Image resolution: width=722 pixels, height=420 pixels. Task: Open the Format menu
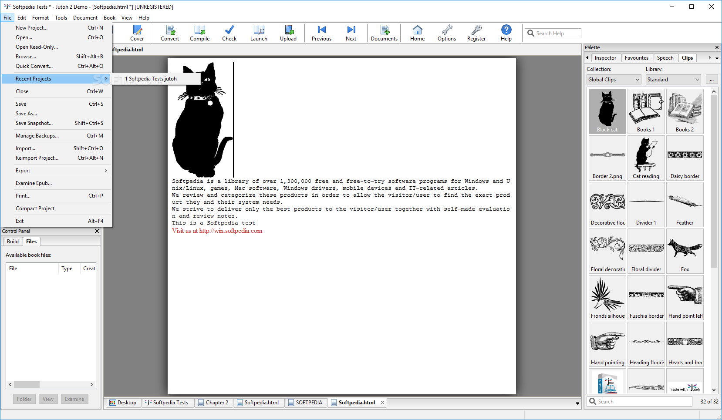click(x=40, y=18)
